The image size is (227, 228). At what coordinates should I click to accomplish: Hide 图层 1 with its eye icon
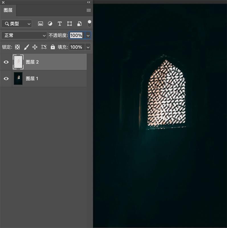[6, 78]
